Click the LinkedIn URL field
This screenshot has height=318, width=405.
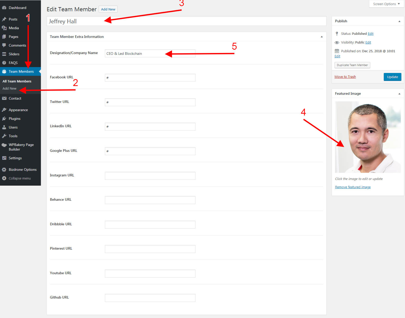point(150,126)
